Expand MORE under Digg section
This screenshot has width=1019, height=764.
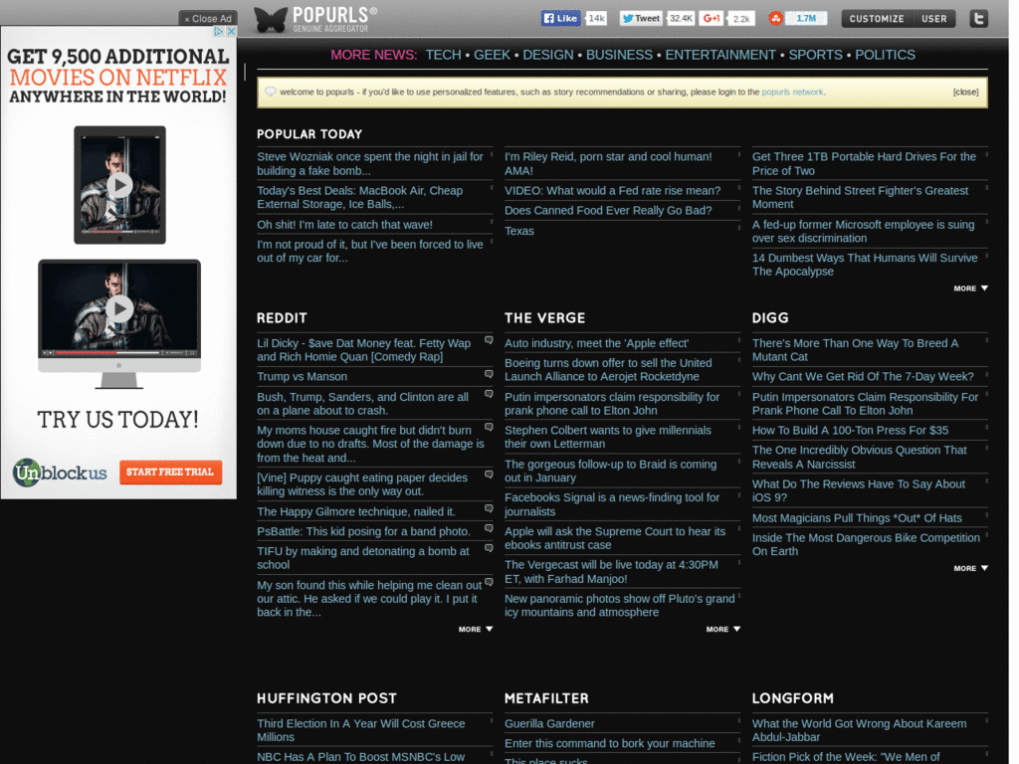(x=971, y=568)
